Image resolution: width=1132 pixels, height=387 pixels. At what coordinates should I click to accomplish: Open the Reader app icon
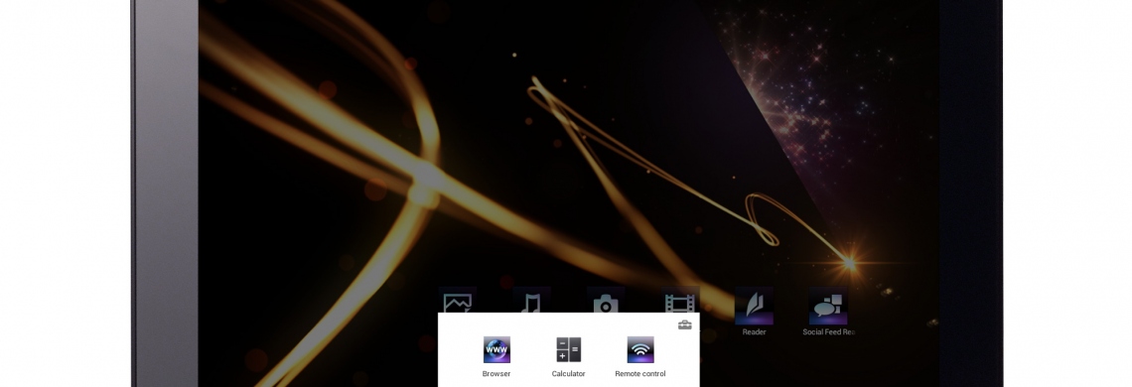[x=754, y=306]
